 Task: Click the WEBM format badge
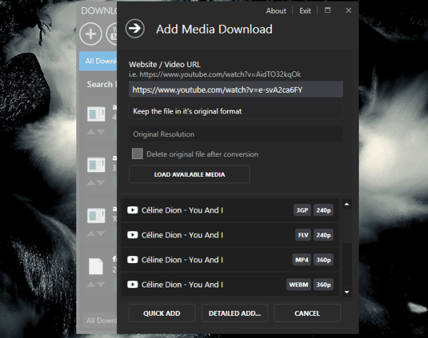(x=298, y=285)
